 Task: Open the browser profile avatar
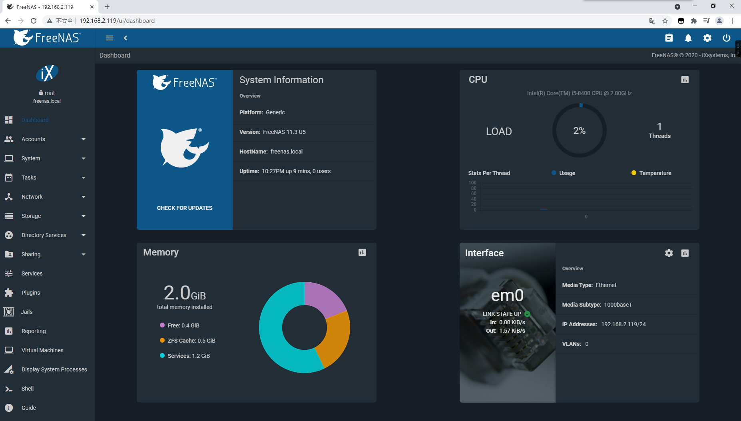tap(719, 21)
